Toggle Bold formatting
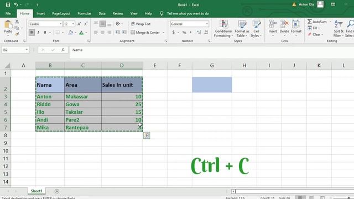 (x=32, y=33)
